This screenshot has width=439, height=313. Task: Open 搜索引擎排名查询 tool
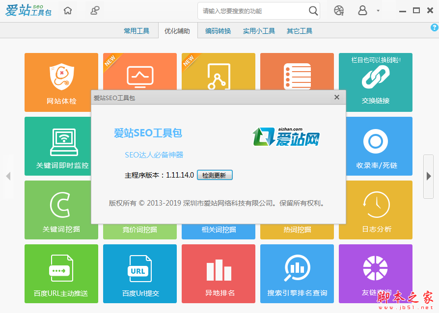point(297,274)
